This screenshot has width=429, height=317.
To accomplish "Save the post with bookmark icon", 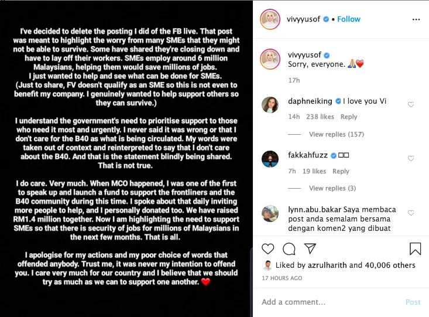I will [415, 248].
